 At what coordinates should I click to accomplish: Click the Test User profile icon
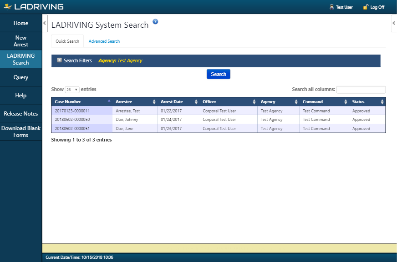click(x=331, y=7)
